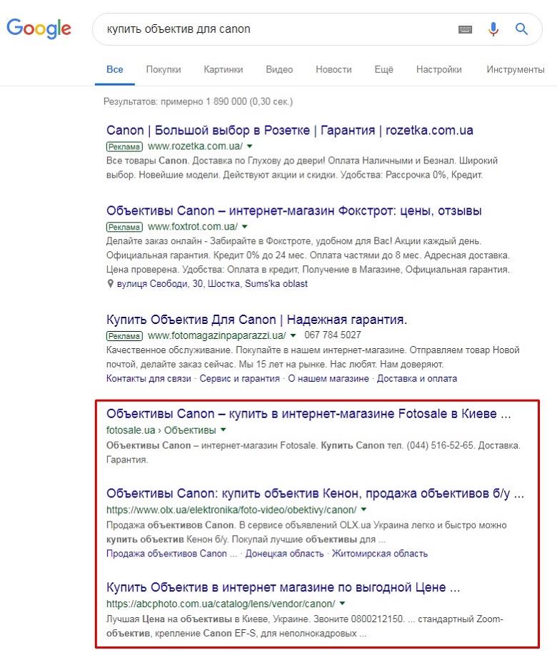Open the О нашем магазине sitelink
Screen dimensions: 557x660
point(328,379)
